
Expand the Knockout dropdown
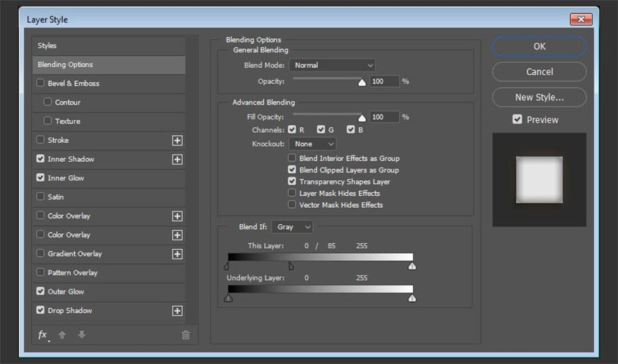point(312,143)
